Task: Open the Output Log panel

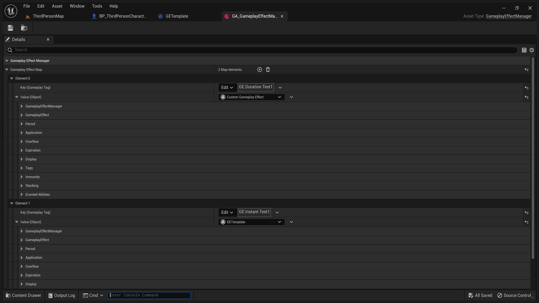Action: pos(61,295)
